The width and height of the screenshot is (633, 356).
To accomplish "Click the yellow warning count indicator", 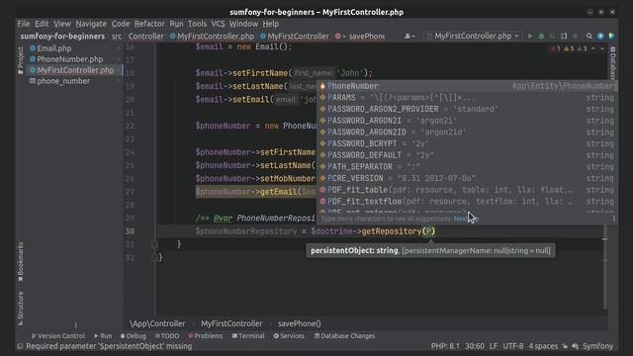I will (x=569, y=48).
